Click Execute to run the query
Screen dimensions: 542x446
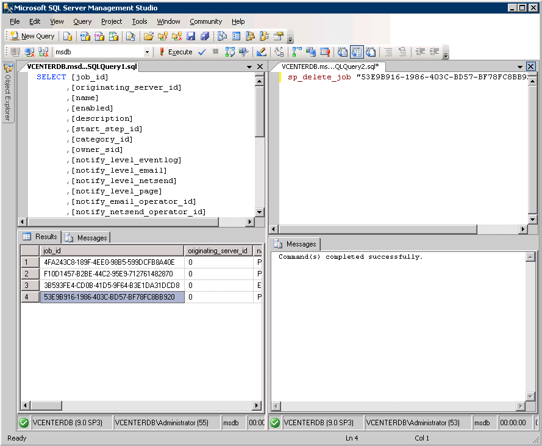176,52
